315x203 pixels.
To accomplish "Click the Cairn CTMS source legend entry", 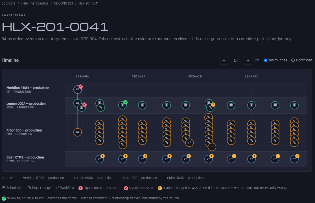I will coord(185,178).
